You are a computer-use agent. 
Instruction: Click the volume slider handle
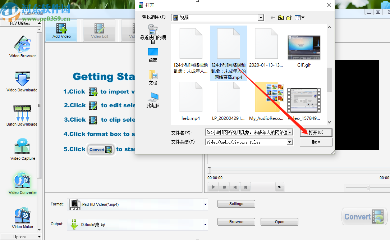pos(368,188)
